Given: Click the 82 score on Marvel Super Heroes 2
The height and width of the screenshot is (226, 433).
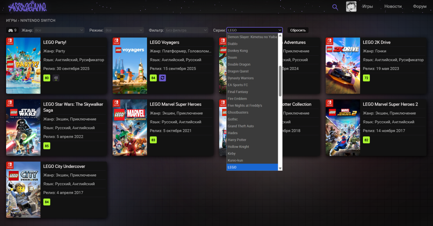Looking at the screenshot, I should (x=367, y=140).
